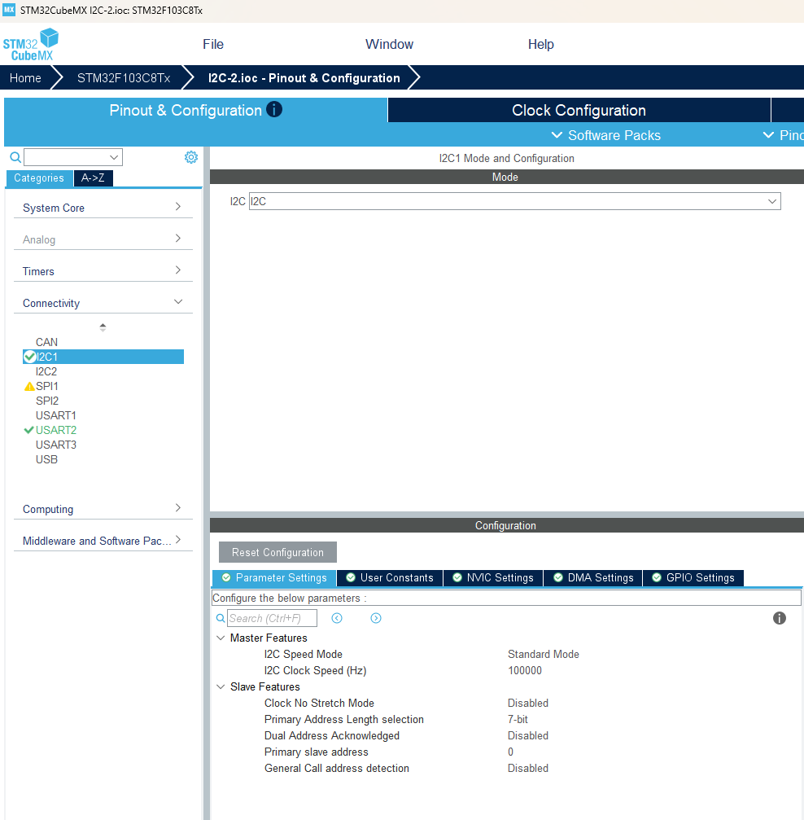Expand Computing category
804x820 pixels.
[103, 510]
